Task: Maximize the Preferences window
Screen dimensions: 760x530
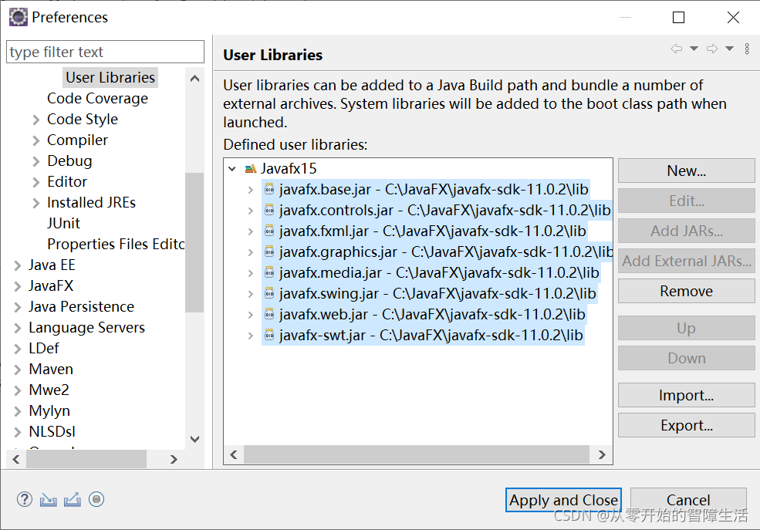Action: 678,18
